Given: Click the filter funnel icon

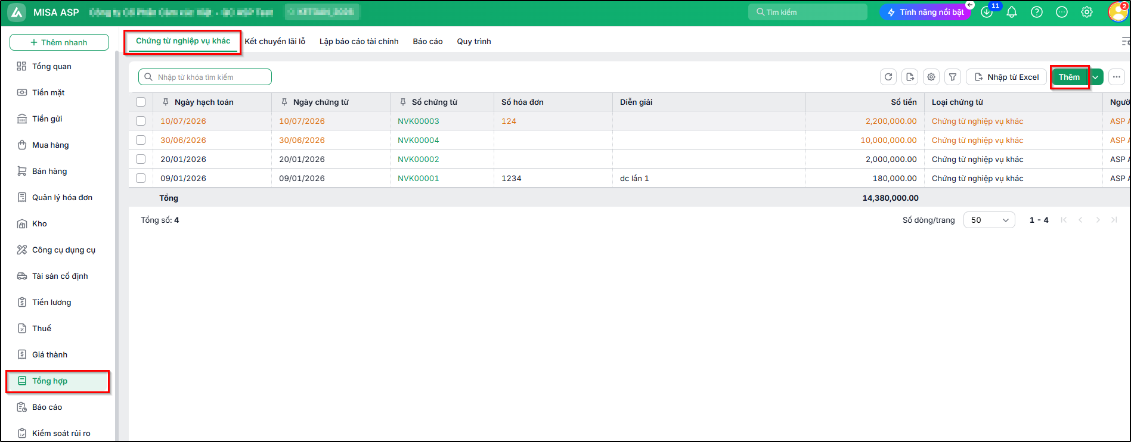Looking at the screenshot, I should (953, 77).
